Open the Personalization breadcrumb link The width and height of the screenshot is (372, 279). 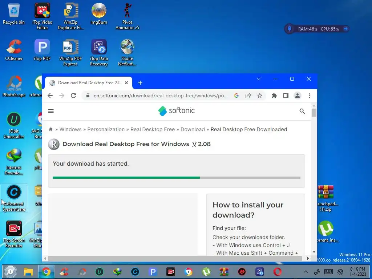click(106, 129)
